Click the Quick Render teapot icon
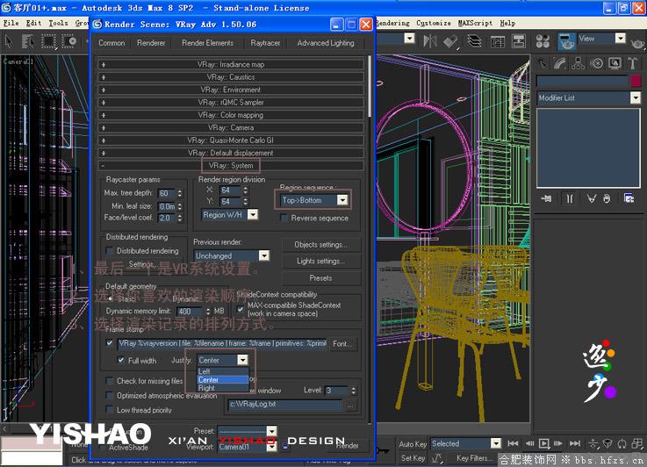 tap(638, 42)
